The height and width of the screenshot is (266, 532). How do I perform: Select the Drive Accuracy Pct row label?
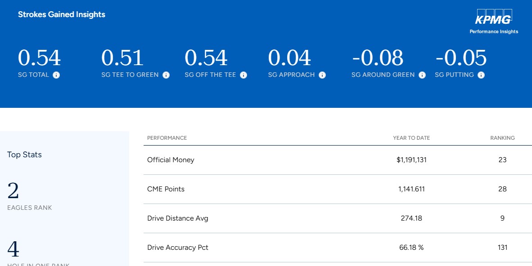point(178,248)
